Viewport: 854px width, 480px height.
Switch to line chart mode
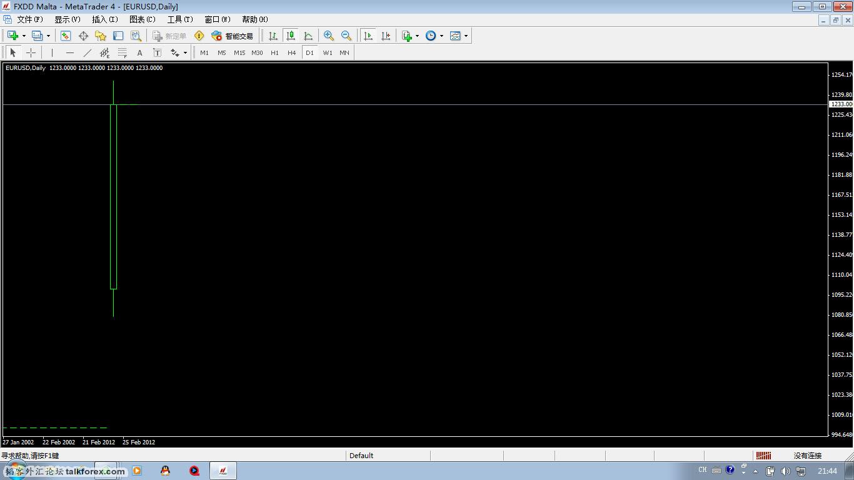308,36
